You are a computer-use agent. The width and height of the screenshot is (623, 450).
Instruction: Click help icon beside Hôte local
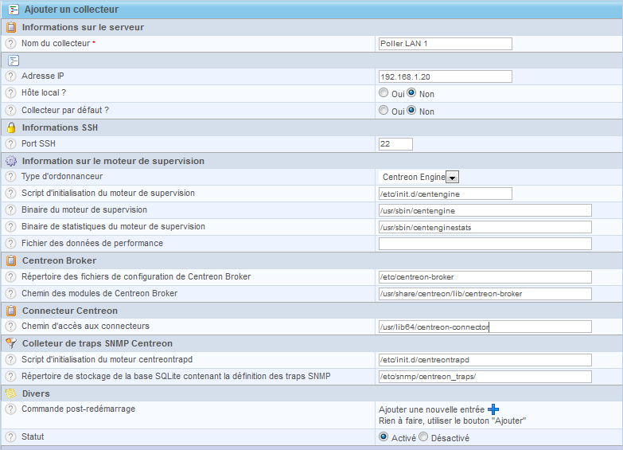(10, 92)
